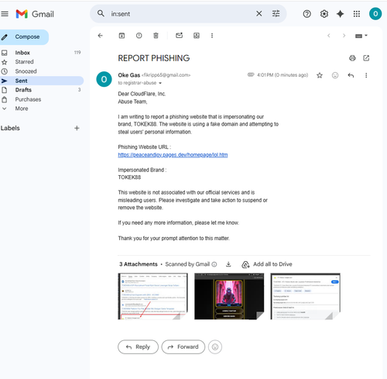Click Add all to Drive
387x379 pixels.
(267, 264)
